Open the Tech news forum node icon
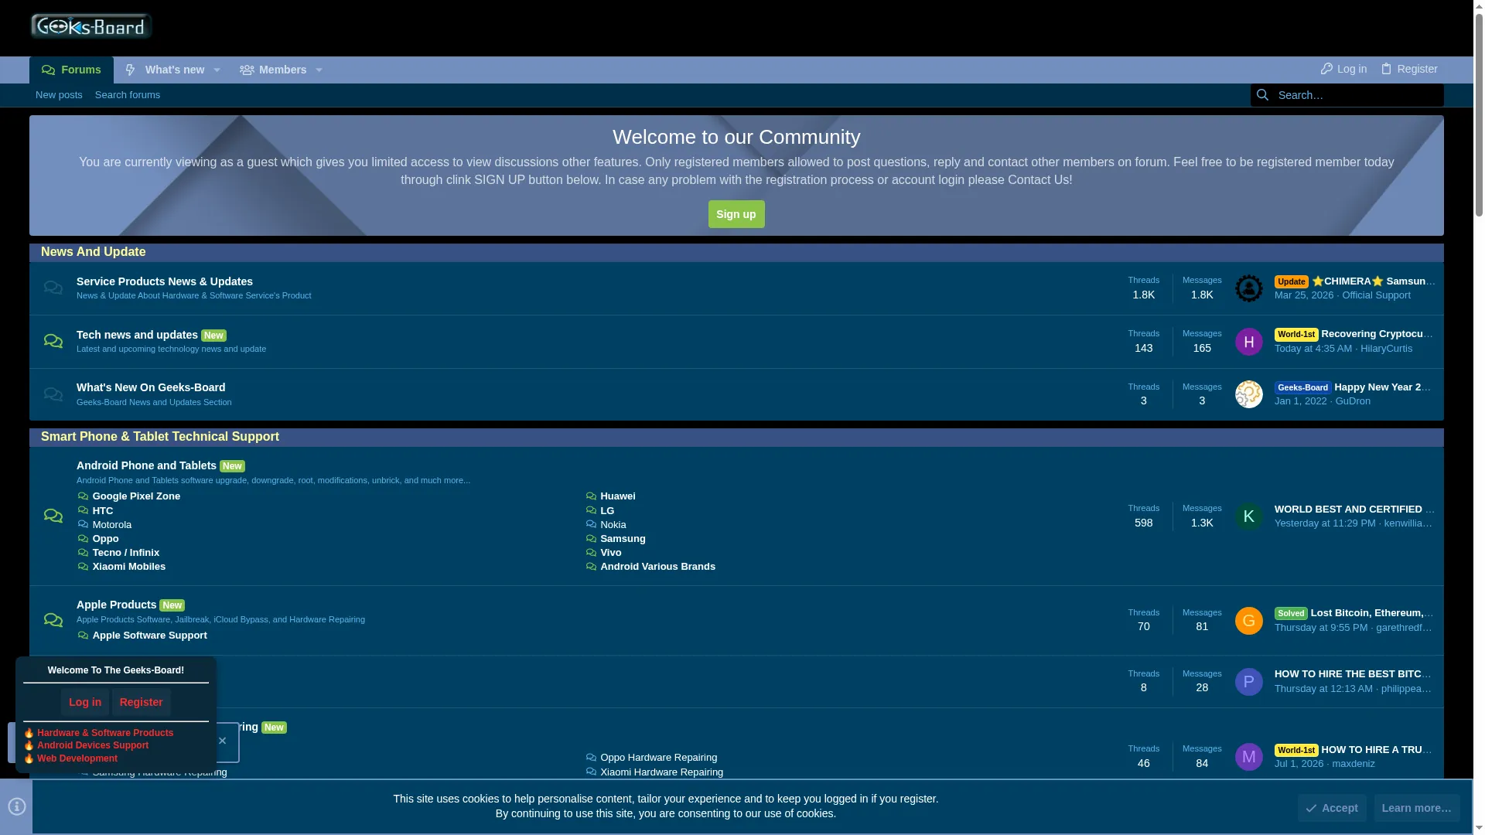1485x835 pixels. (x=53, y=341)
